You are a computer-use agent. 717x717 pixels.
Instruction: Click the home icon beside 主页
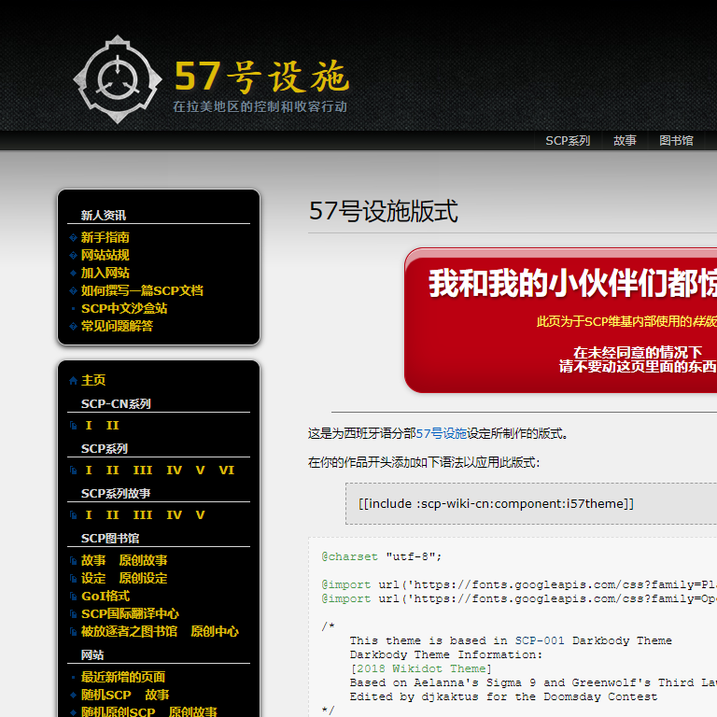(73, 381)
